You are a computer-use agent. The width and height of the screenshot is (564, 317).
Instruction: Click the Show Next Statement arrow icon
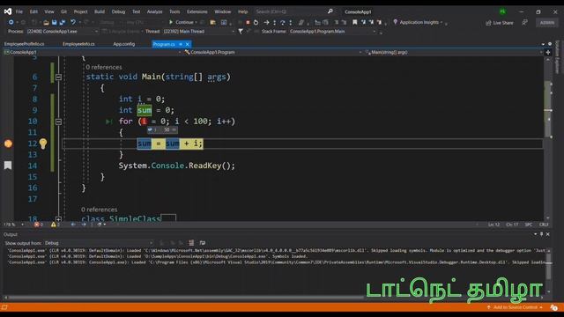[x=266, y=22]
